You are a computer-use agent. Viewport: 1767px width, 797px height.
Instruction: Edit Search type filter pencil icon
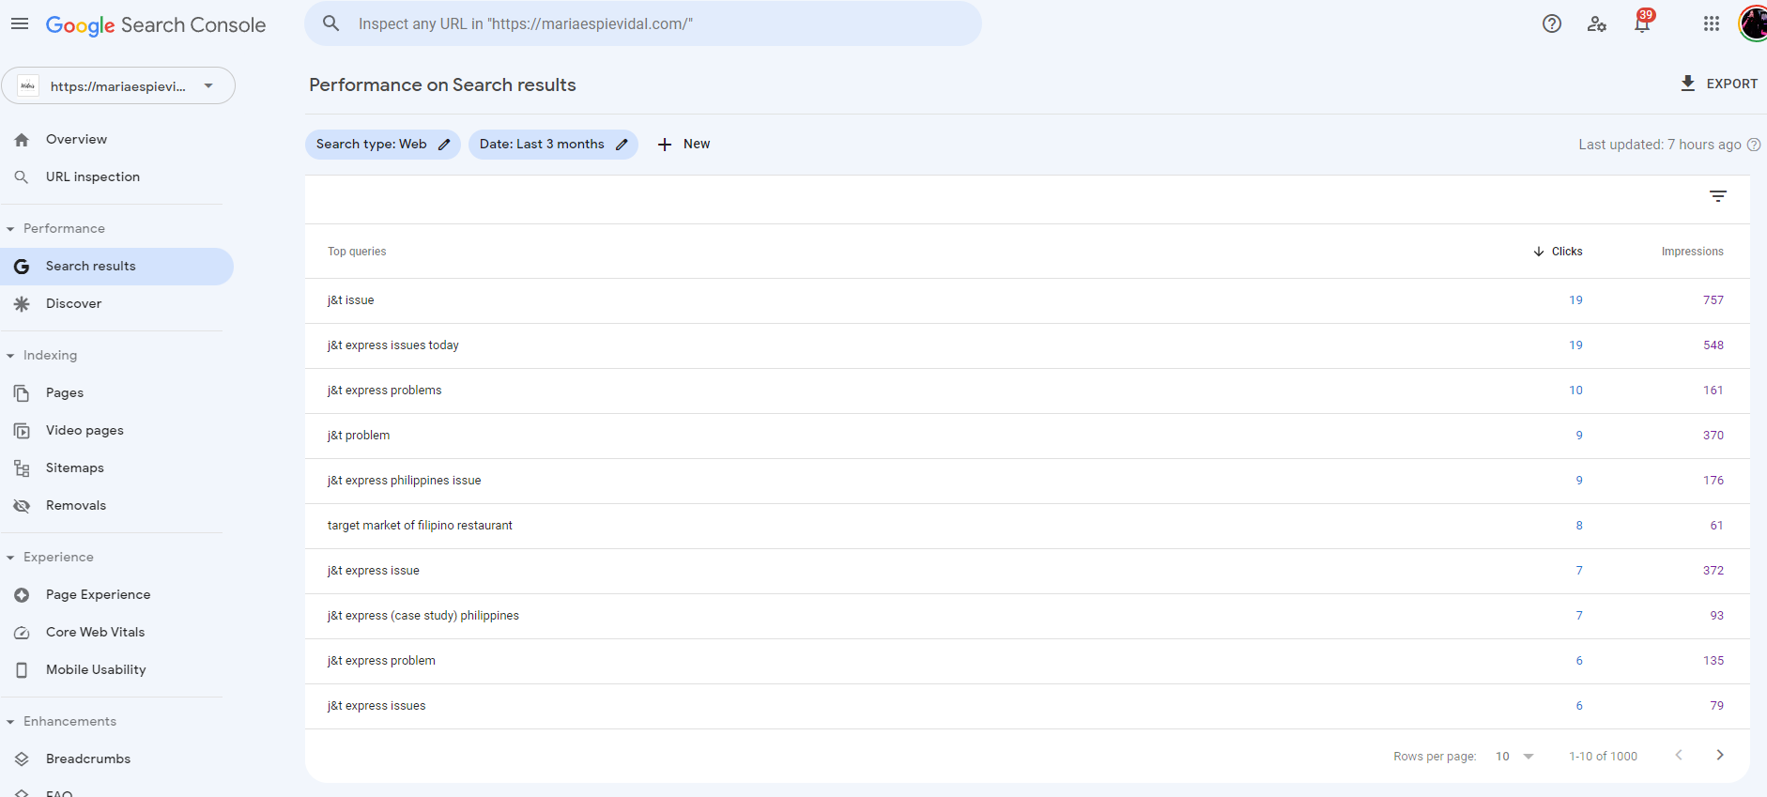pyautogui.click(x=444, y=145)
